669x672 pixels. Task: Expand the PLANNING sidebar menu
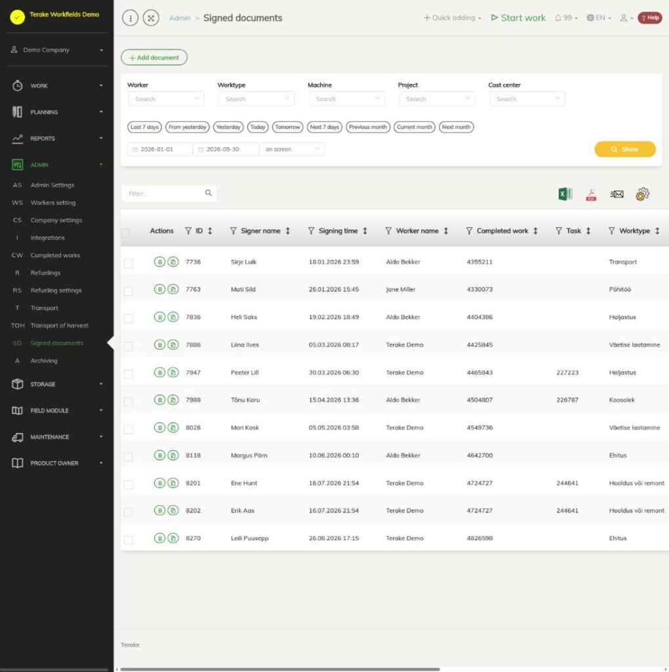click(57, 112)
